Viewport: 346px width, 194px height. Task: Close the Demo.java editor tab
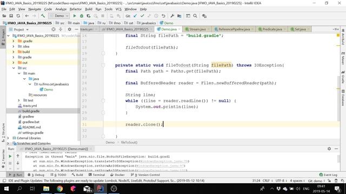pos(179,29)
